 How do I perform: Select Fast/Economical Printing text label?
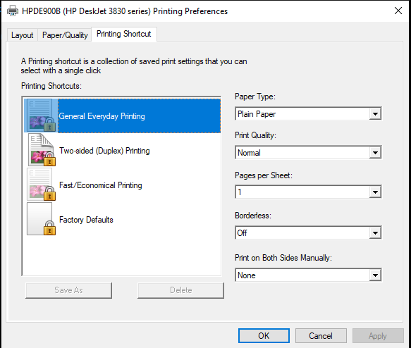pos(101,185)
